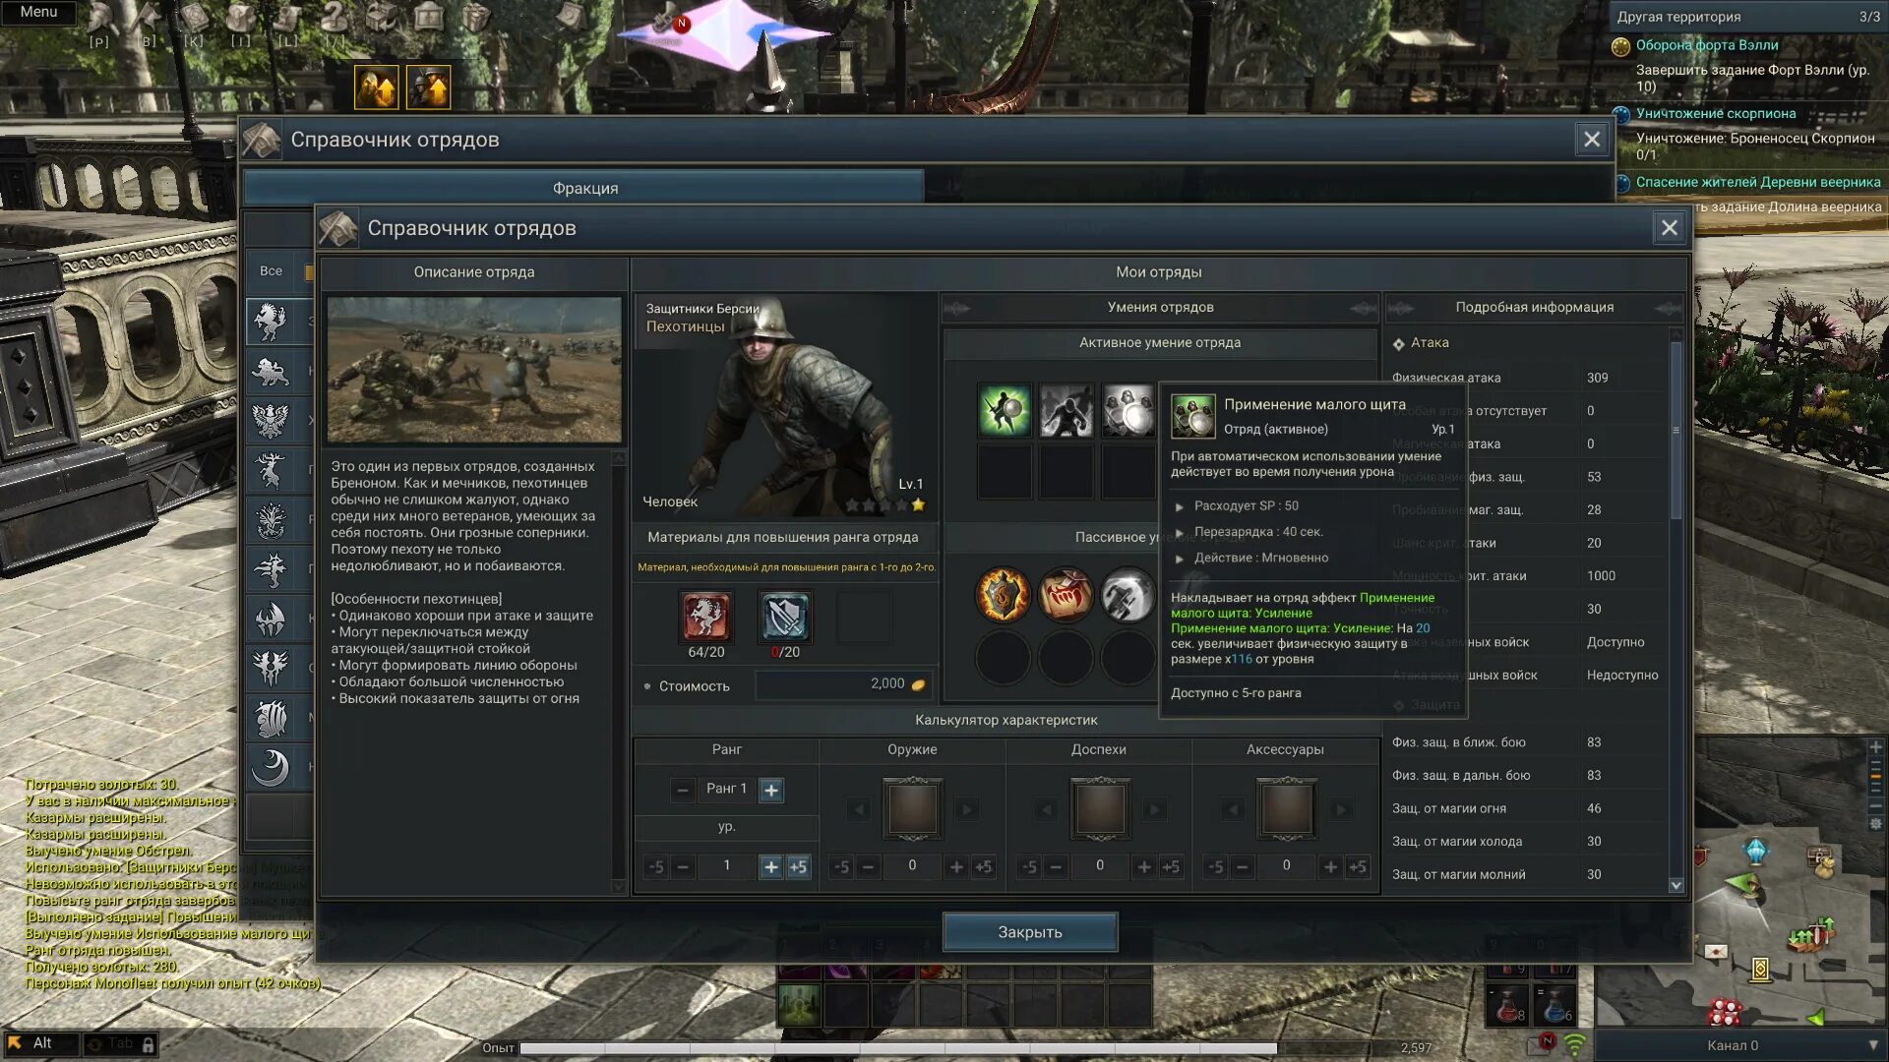Click the red fist passive skill icon
The height and width of the screenshot is (1062, 1889).
pyautogui.click(x=1066, y=595)
